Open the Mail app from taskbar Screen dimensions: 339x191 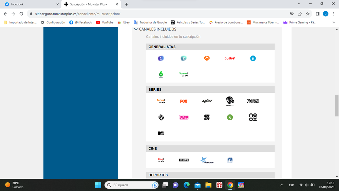[x=197, y=185]
